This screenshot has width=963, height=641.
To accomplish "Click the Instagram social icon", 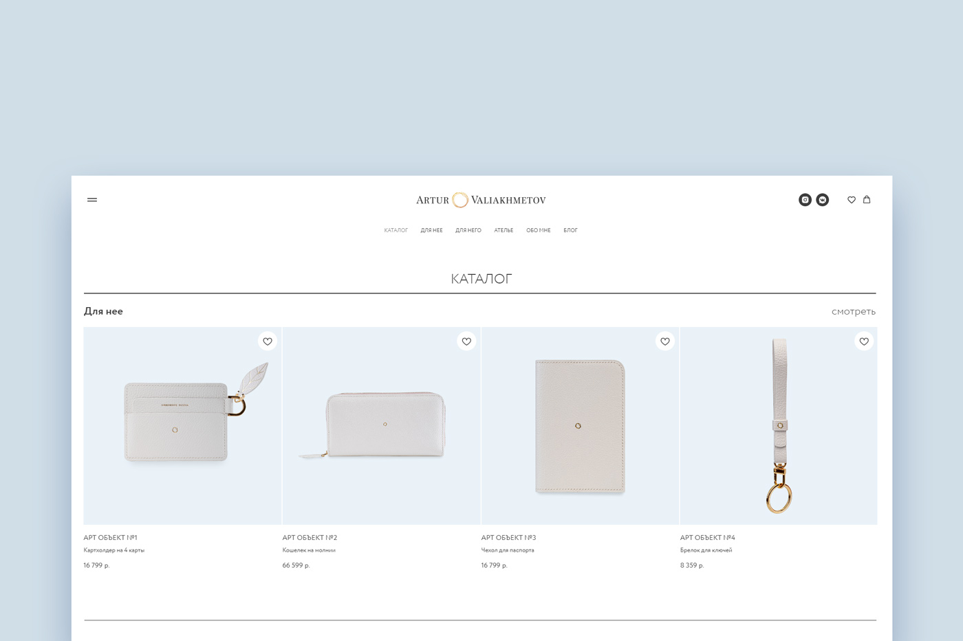I will coord(805,200).
